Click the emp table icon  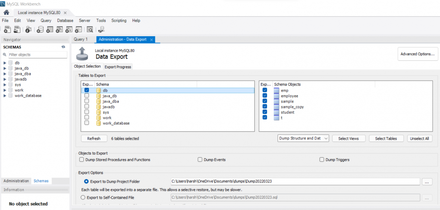coord(276,90)
